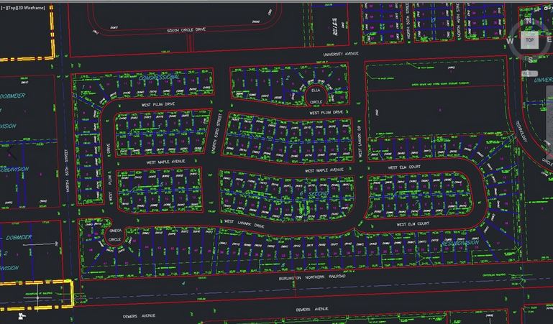Select the CONGRESSIONAL subdivision text
The height and width of the screenshot is (324, 553).
(157, 76)
